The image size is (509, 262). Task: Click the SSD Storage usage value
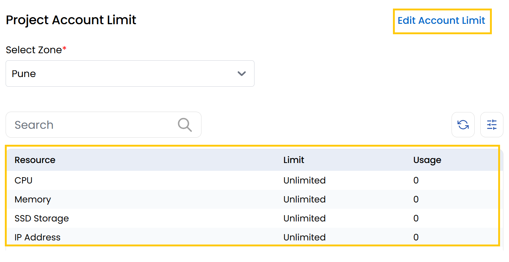[x=415, y=218]
